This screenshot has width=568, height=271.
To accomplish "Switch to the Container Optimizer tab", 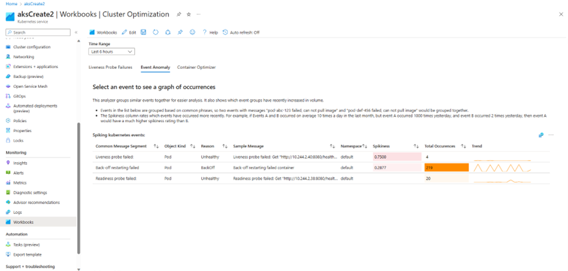I will tap(196, 67).
